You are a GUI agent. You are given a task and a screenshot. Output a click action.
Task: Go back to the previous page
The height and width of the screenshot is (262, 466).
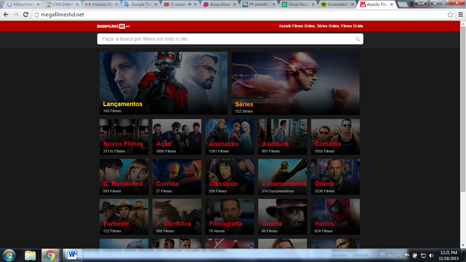tap(6, 14)
